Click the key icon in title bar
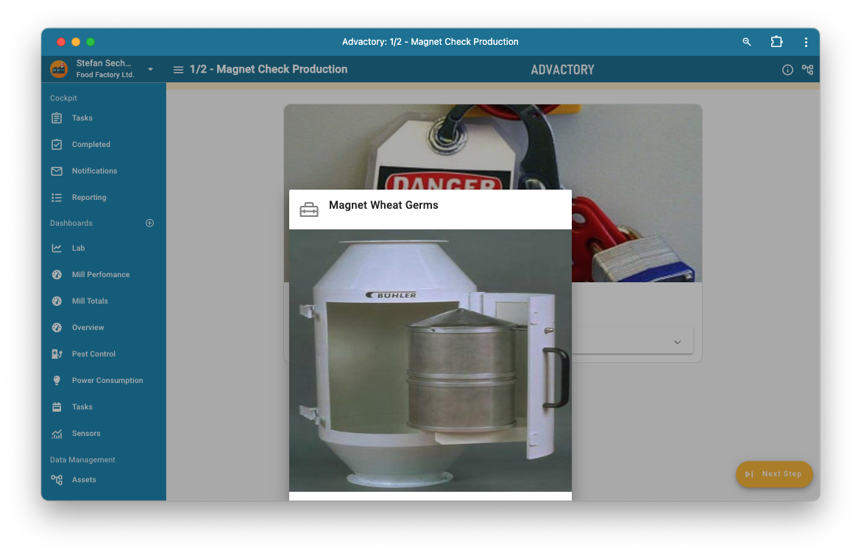This screenshot has width=861, height=555. (746, 42)
